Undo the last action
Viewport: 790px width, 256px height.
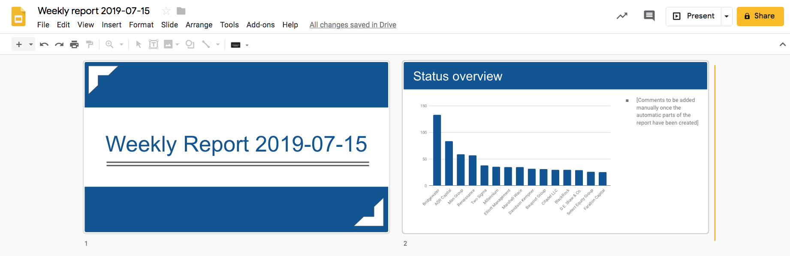point(44,45)
